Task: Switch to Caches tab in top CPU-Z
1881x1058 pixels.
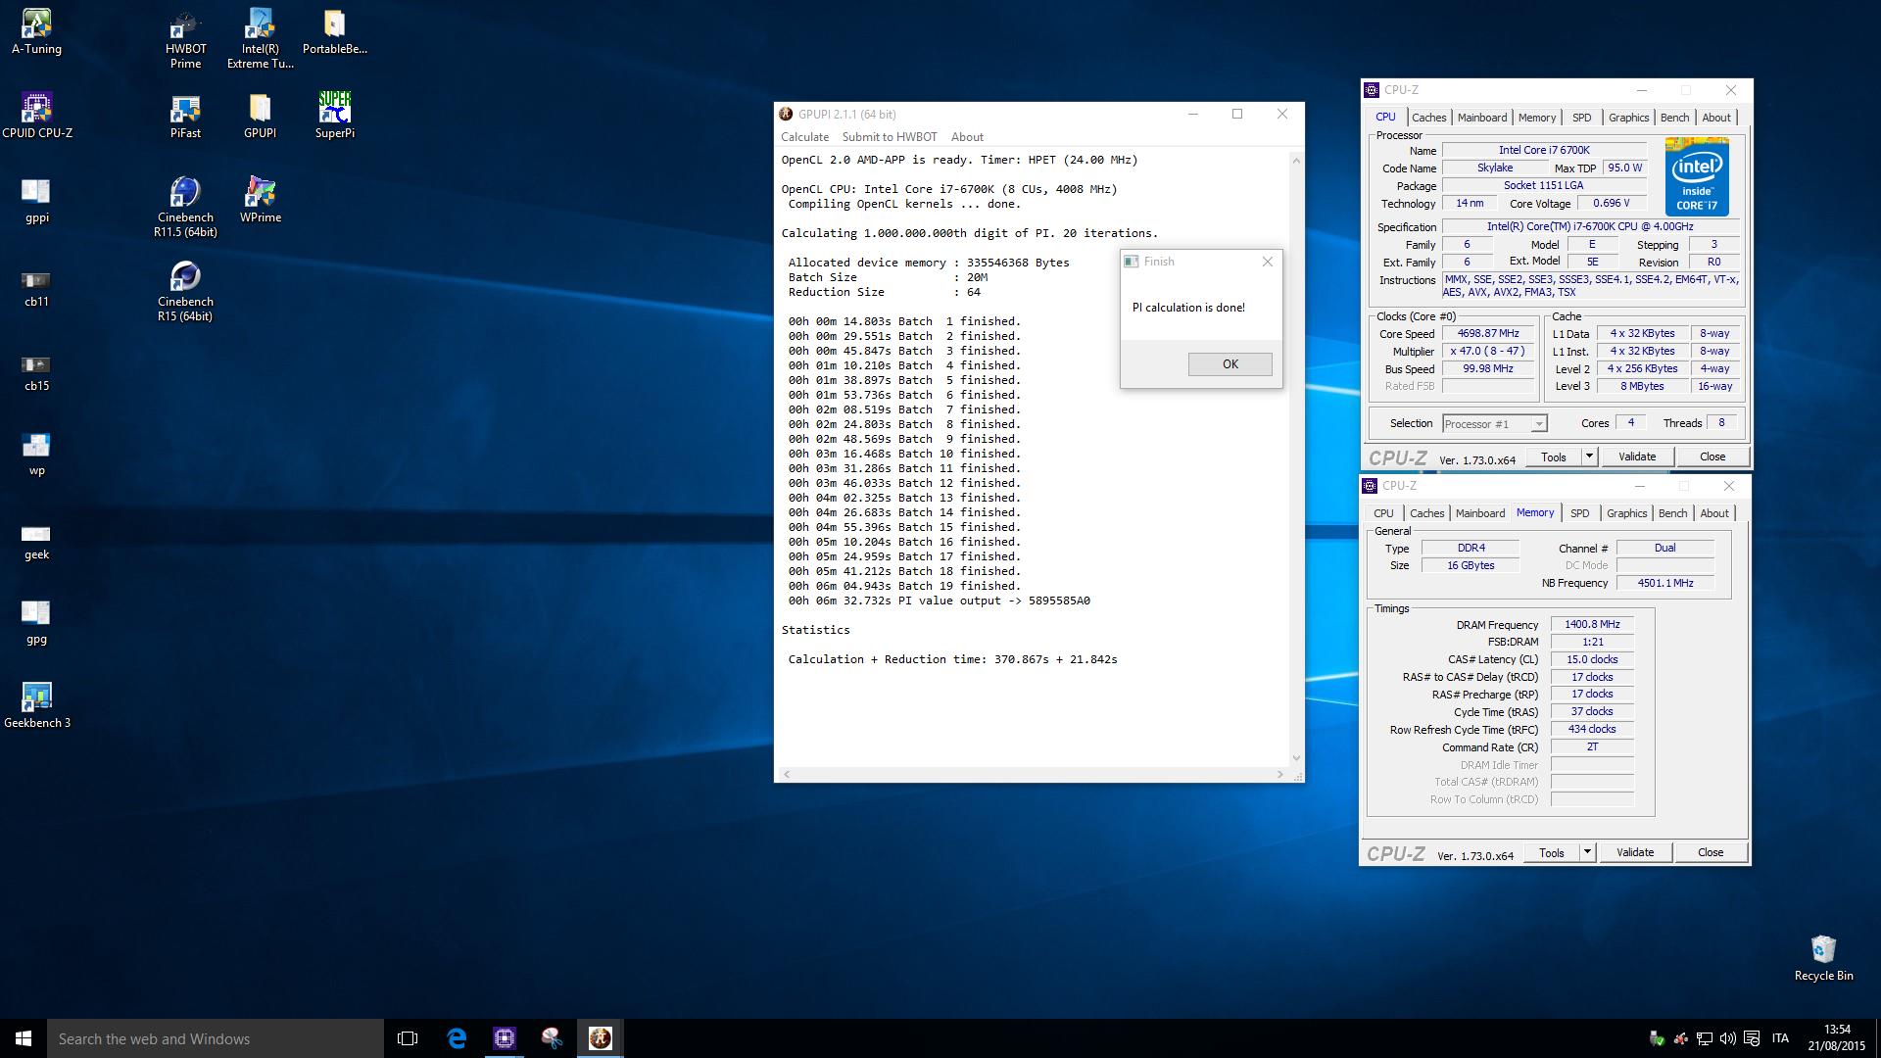Action: [1428, 118]
